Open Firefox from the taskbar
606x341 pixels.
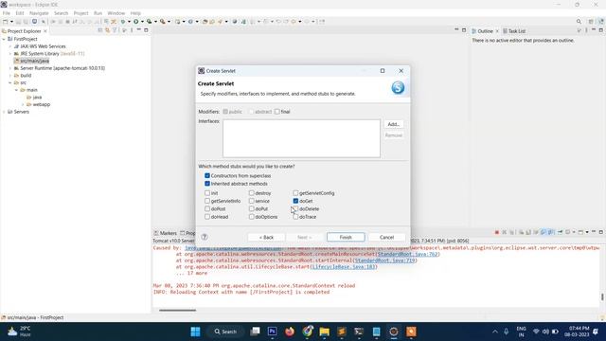290,332
